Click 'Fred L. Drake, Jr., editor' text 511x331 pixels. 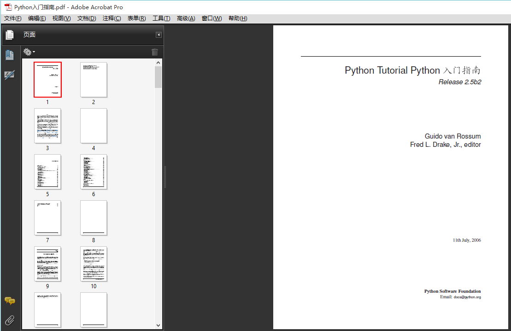[x=446, y=145]
